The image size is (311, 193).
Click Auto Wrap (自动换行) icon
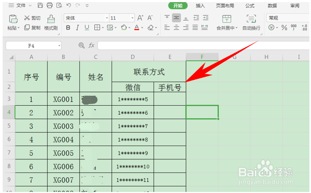click(x=251, y=19)
